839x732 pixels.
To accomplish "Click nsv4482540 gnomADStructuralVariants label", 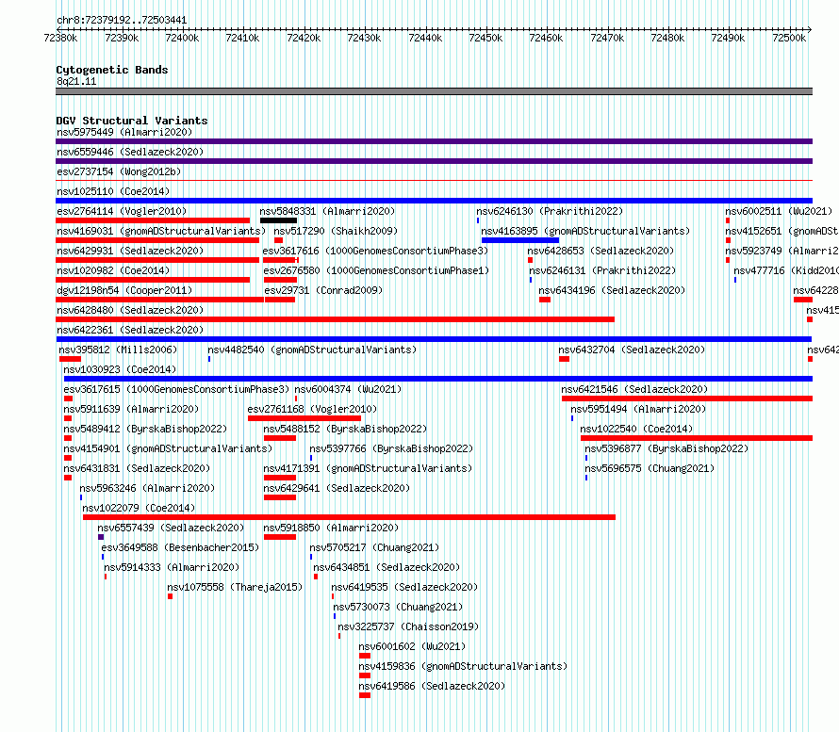I will (312, 350).
